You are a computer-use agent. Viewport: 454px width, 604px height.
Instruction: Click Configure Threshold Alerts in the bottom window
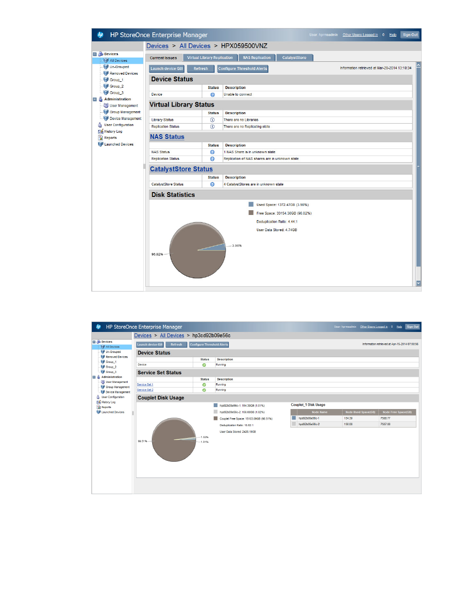(209, 345)
